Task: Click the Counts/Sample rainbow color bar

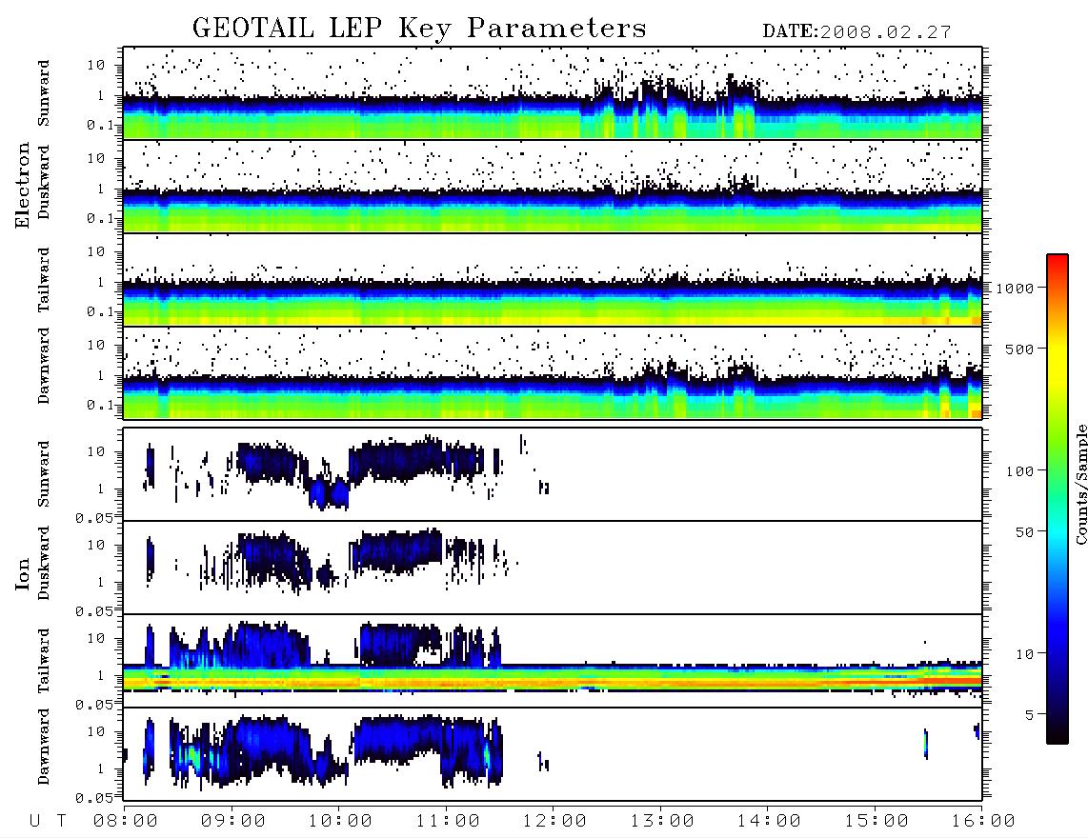Action: (1058, 499)
